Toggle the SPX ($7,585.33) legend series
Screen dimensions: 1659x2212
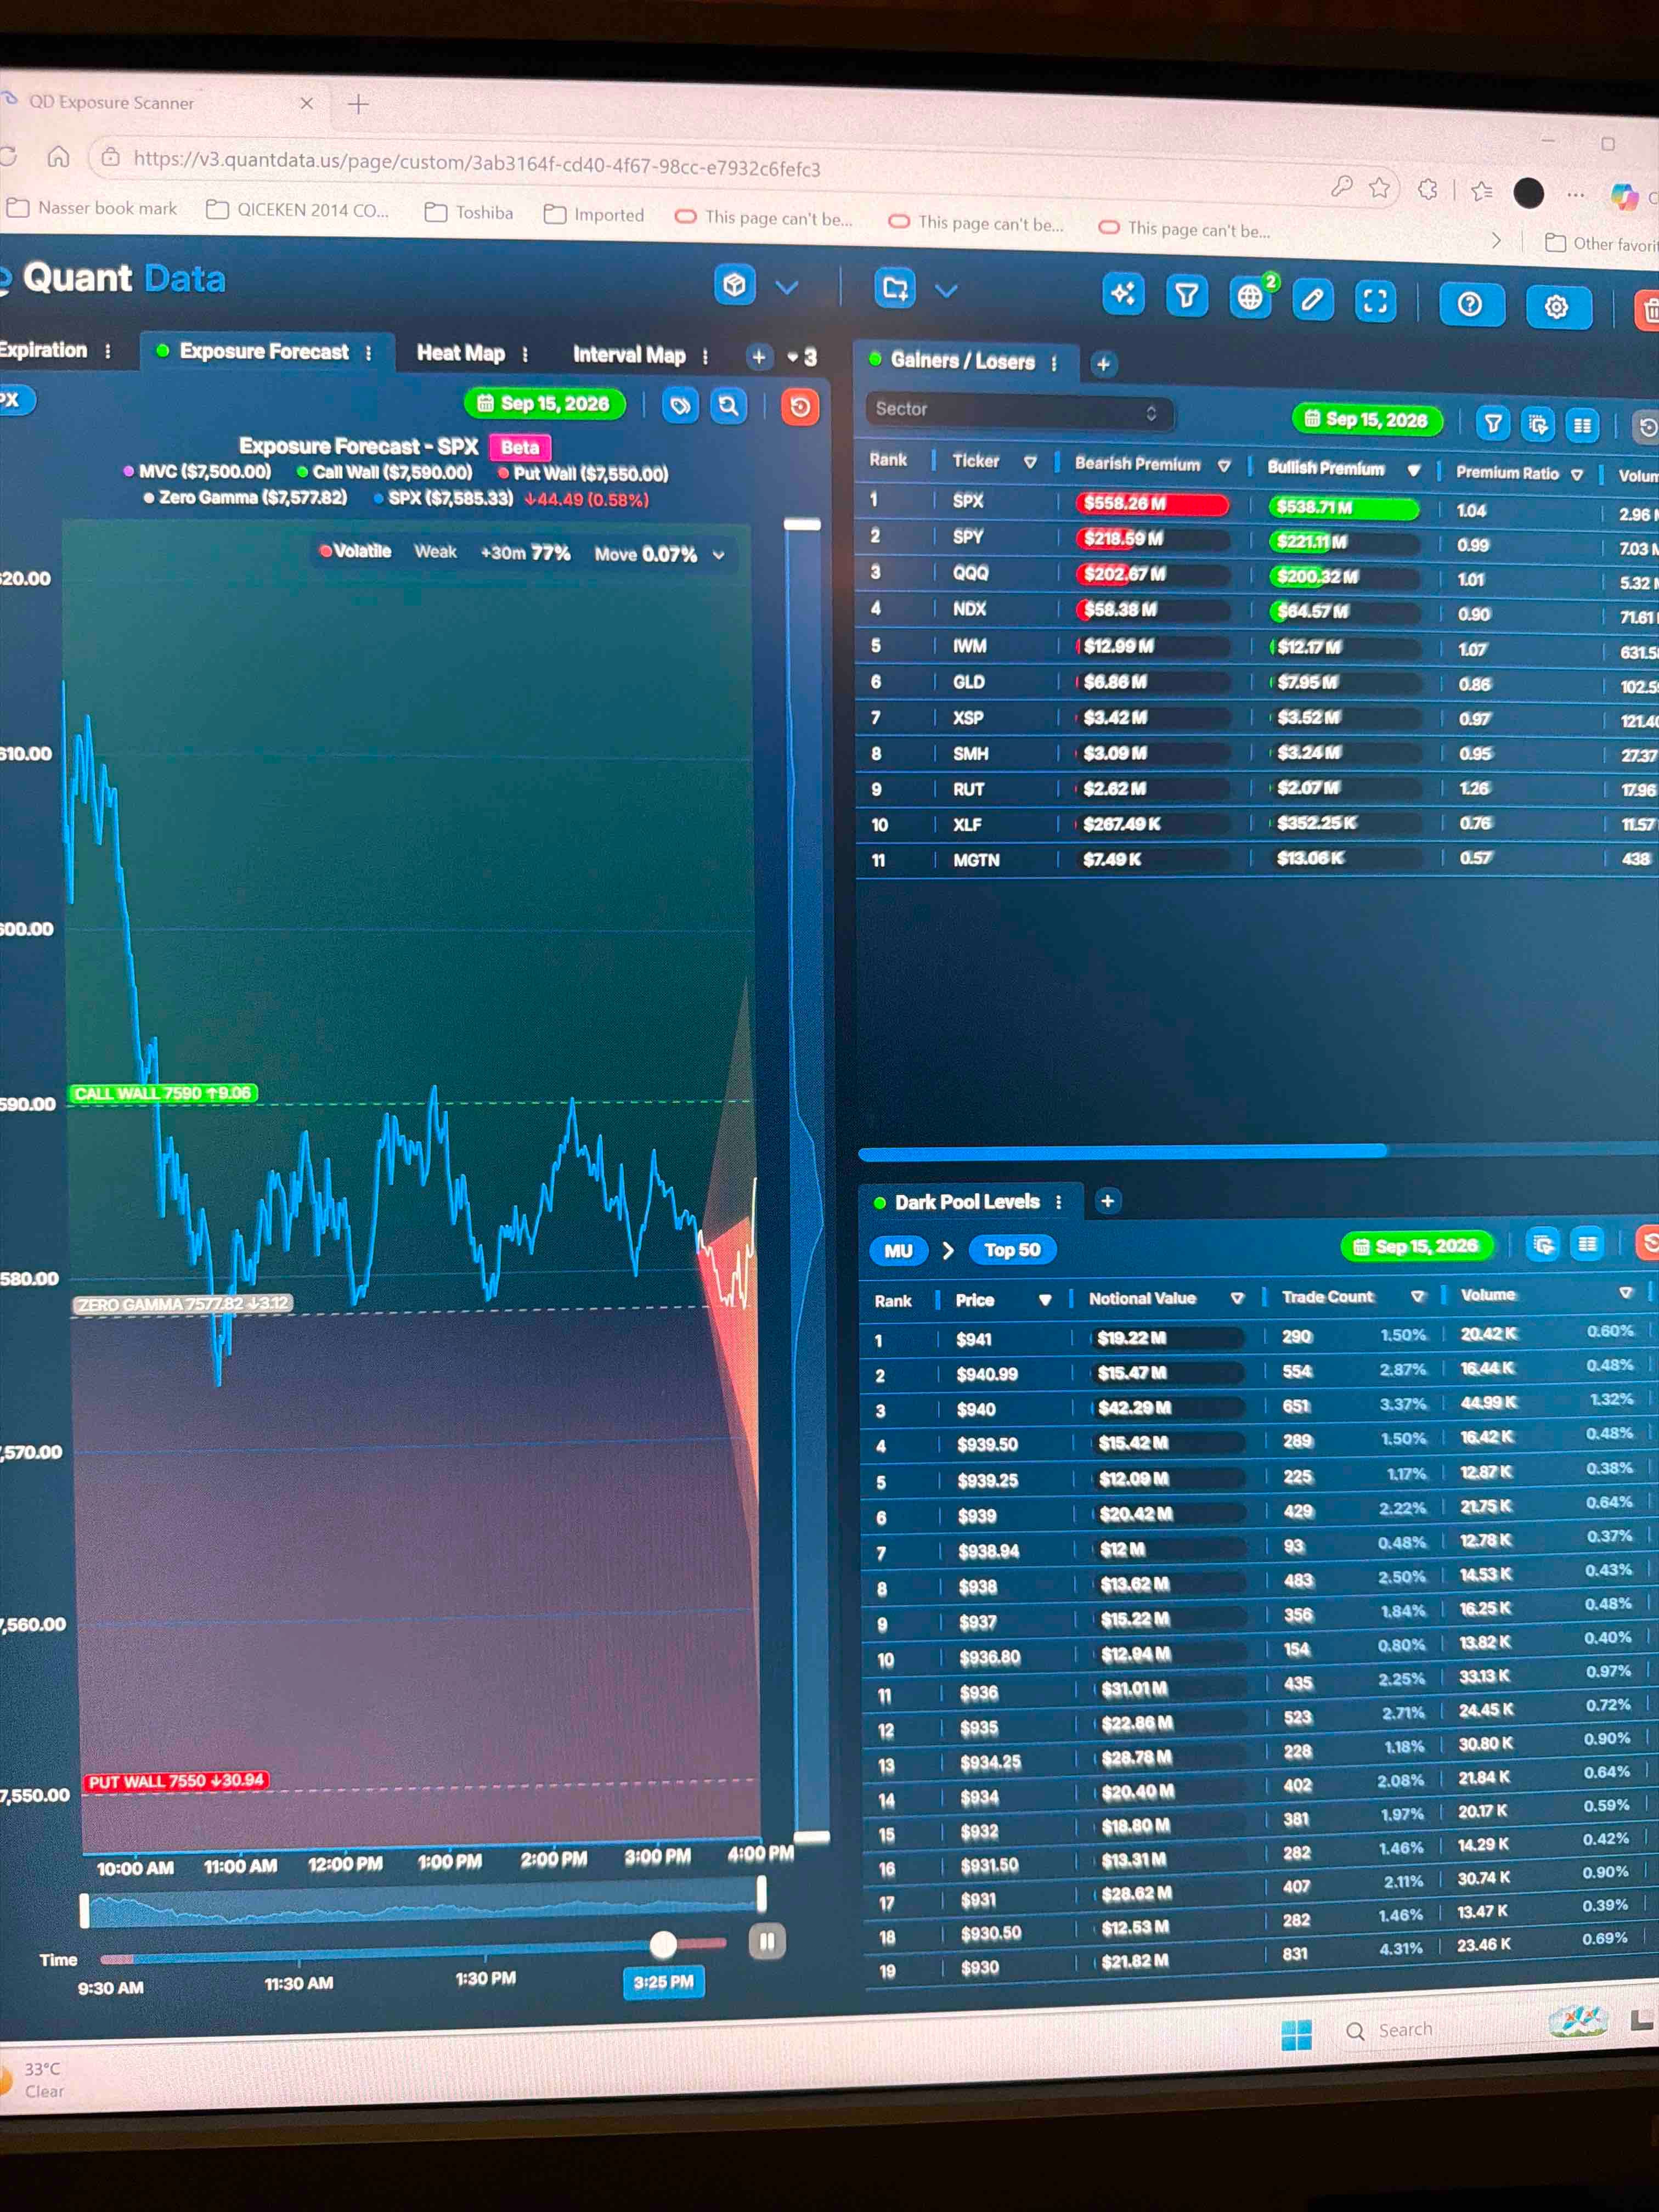444,498
